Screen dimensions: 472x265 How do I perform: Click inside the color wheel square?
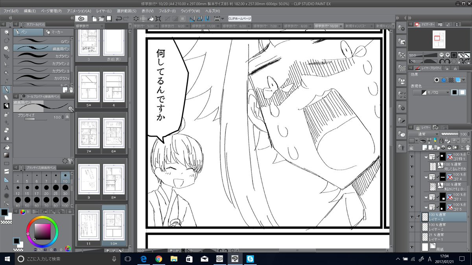tap(42, 231)
